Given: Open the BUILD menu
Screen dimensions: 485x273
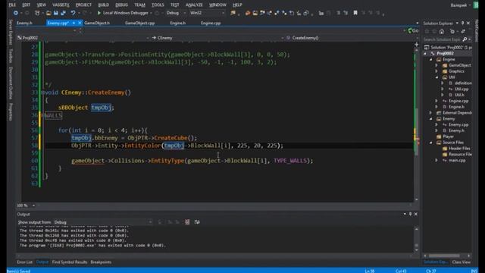Looking at the screenshot, I should (104, 5).
